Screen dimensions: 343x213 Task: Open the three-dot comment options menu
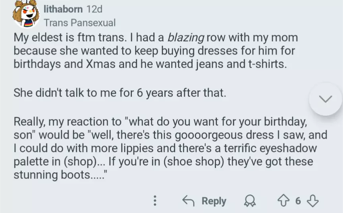point(155,201)
